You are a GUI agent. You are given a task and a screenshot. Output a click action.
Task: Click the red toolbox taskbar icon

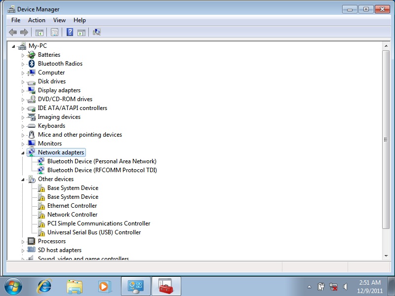point(166,286)
